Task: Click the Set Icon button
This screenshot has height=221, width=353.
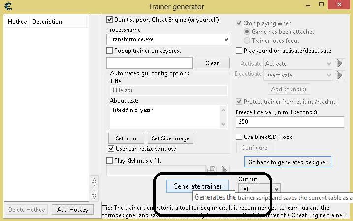Action: point(126,138)
